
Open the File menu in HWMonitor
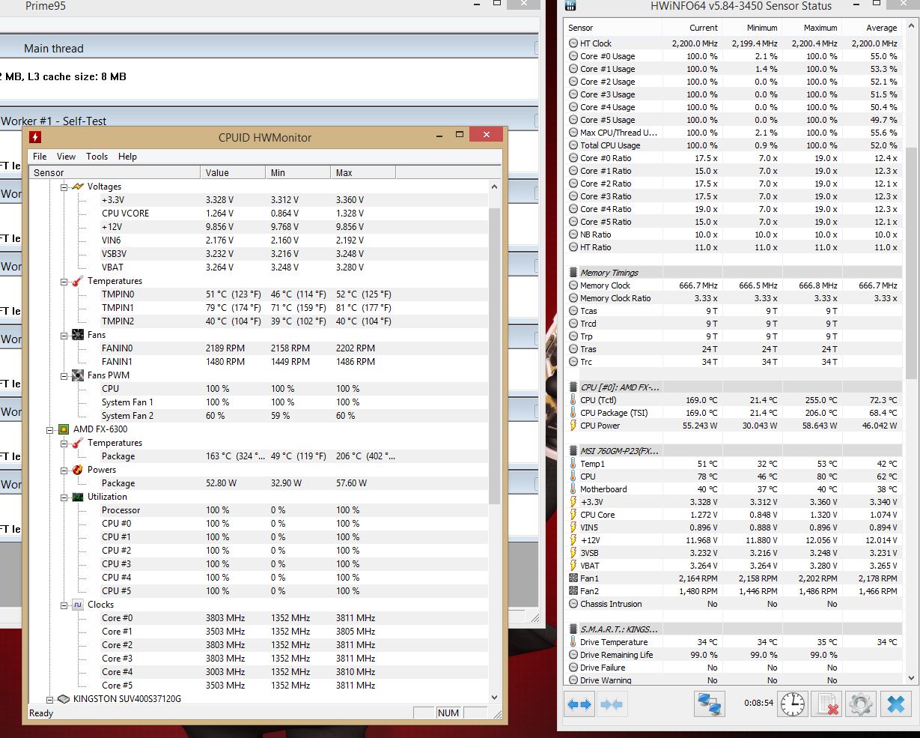pos(40,157)
